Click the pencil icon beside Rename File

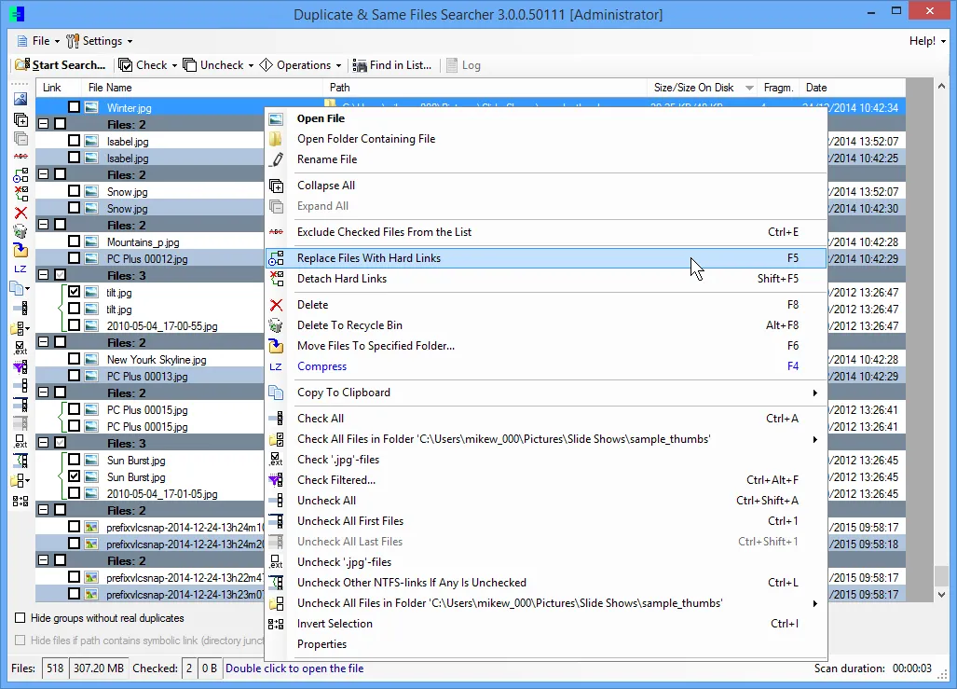pyautogui.click(x=276, y=159)
